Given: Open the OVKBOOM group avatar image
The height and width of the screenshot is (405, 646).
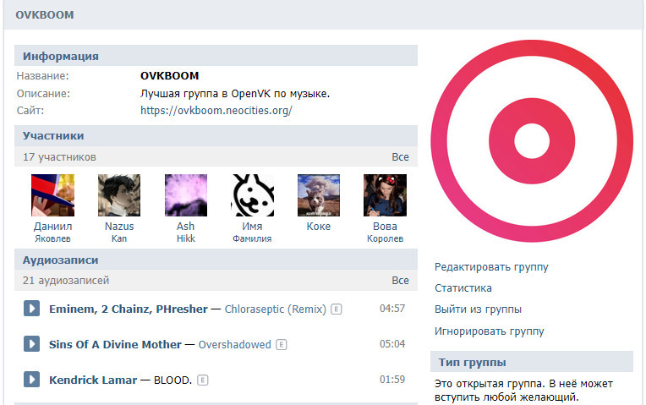Looking at the screenshot, I should click(532, 141).
